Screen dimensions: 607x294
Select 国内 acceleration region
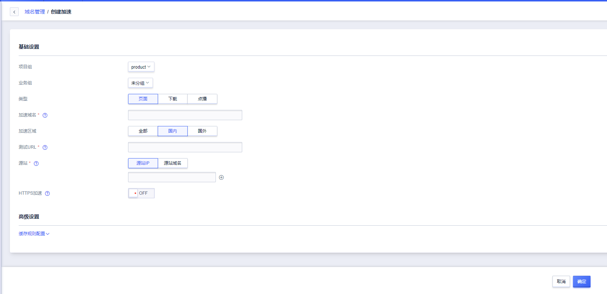tap(173, 131)
